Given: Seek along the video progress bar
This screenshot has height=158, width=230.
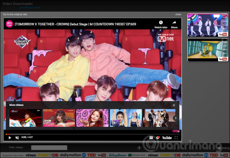Looking at the screenshot, I should pos(93,134).
